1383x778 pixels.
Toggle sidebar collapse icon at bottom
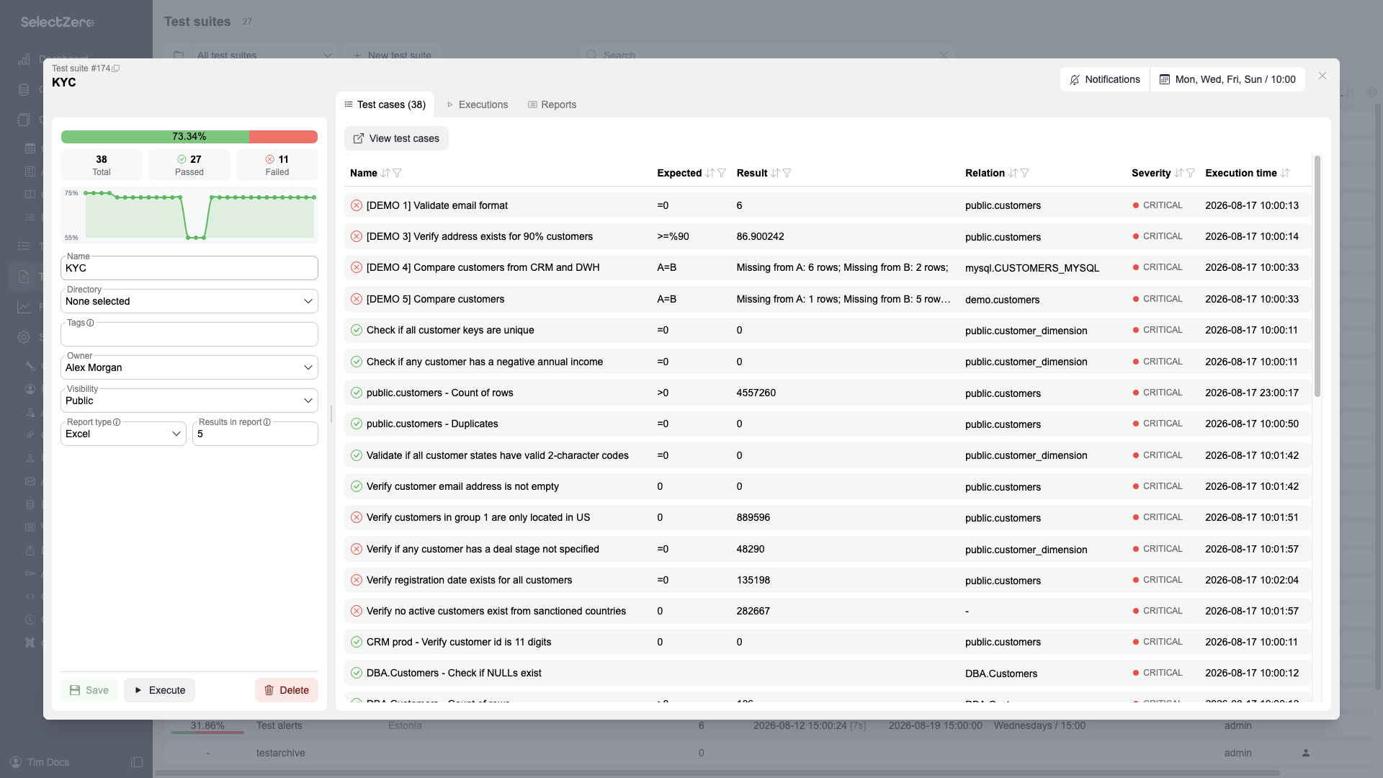pos(137,762)
